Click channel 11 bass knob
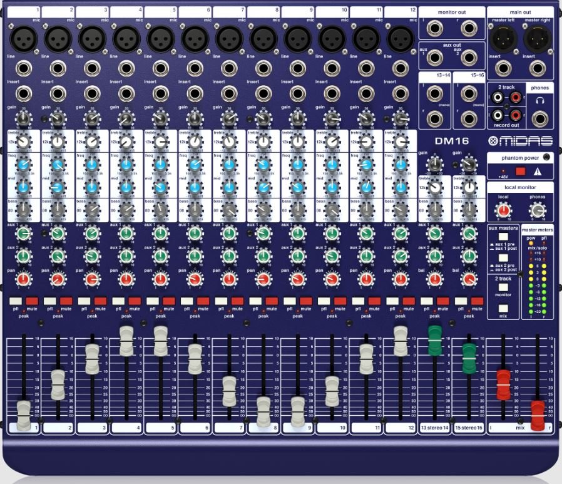The image size is (562, 484). (366, 210)
